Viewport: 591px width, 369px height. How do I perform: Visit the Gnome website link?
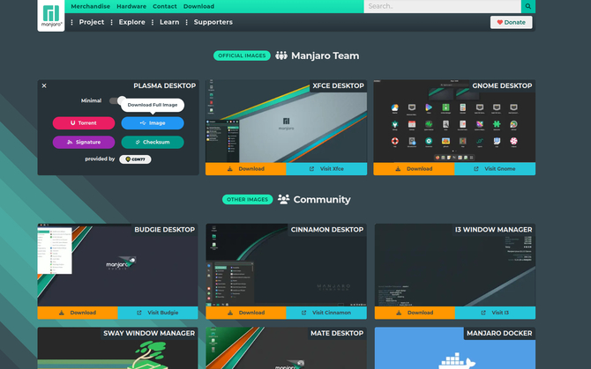(x=495, y=169)
